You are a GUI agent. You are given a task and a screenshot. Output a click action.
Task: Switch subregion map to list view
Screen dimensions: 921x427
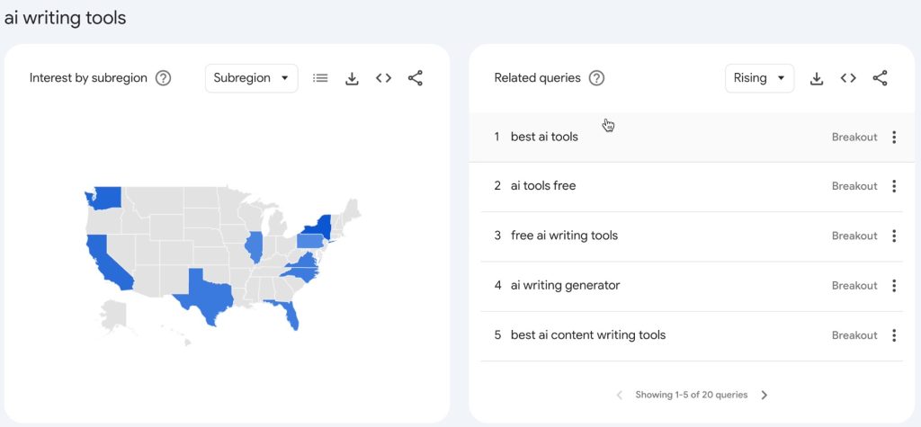click(320, 78)
